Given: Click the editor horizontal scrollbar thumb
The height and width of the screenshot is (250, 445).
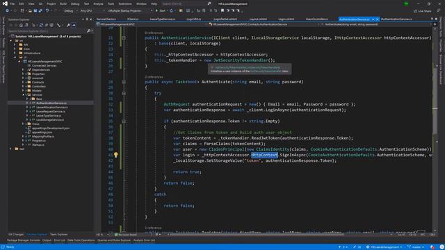Looking at the screenshot, I should 257,235.
